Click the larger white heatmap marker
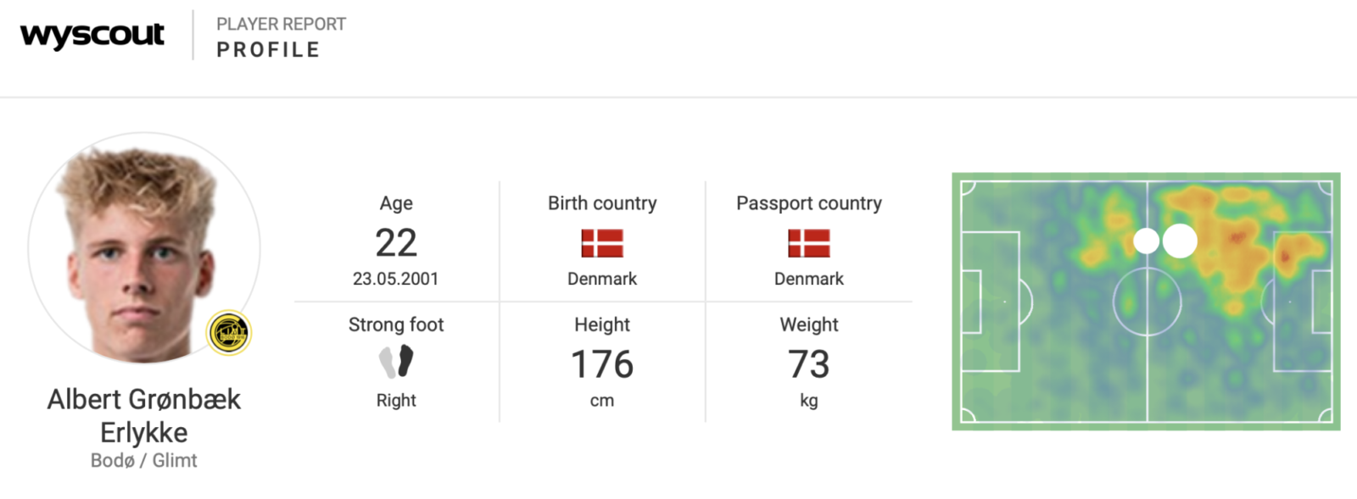This screenshot has width=1357, height=499. point(1180,241)
